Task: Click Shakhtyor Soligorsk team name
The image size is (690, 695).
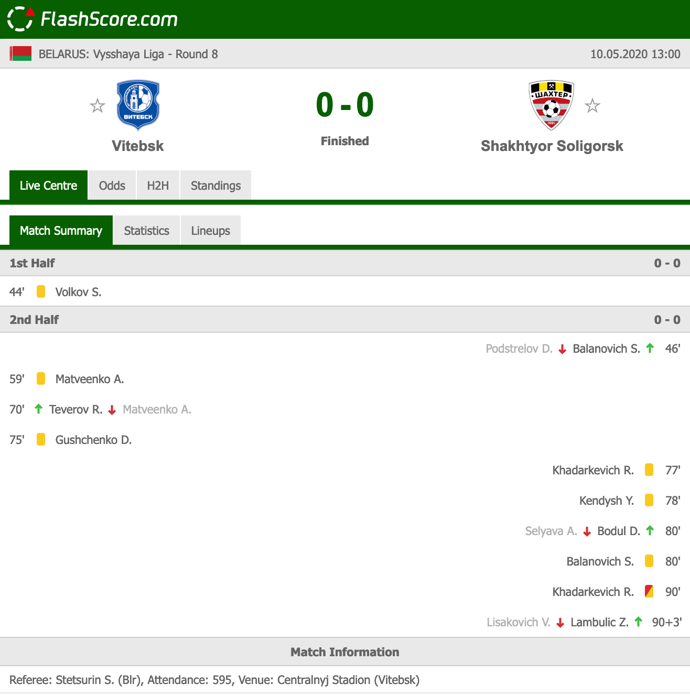Action: point(552,146)
